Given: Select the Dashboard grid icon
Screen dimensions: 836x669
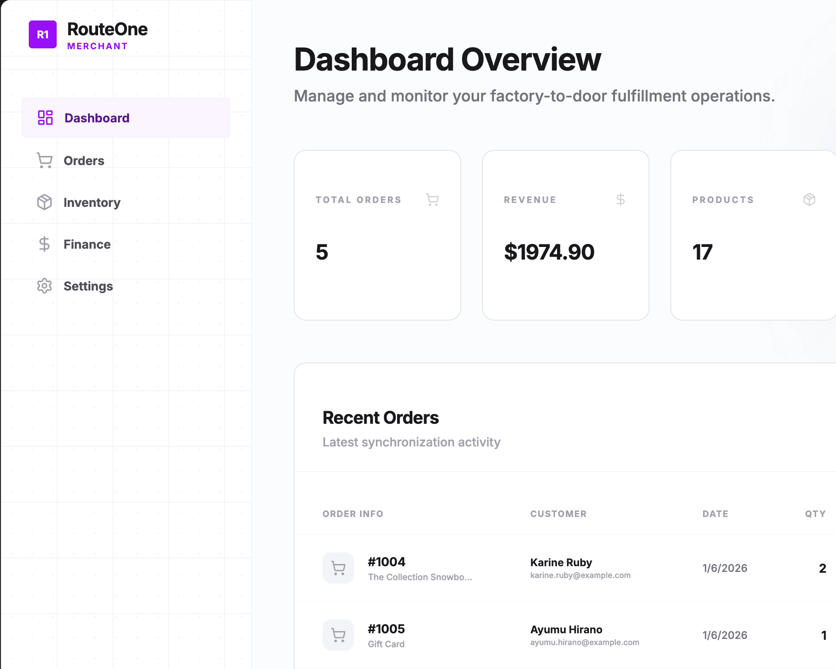Looking at the screenshot, I should (x=44, y=118).
